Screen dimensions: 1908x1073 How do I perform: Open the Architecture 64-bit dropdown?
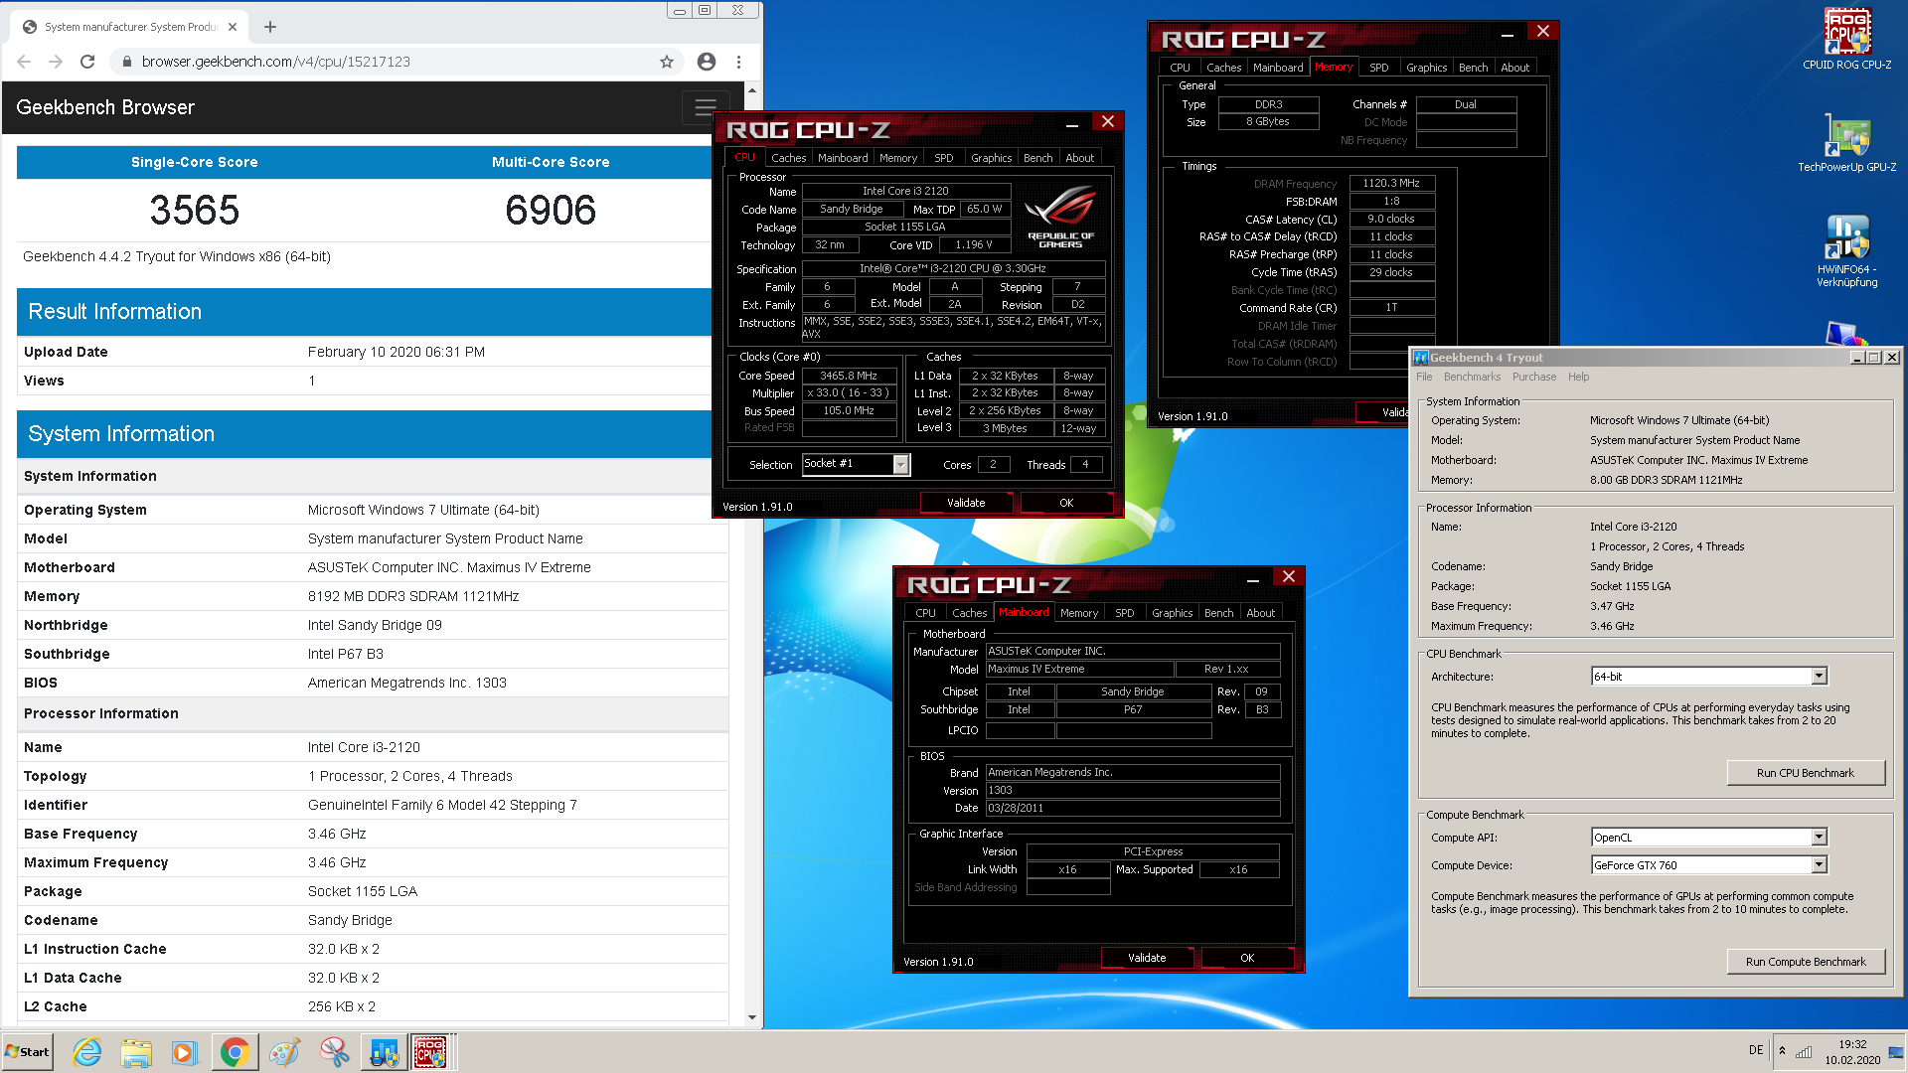tap(1819, 677)
